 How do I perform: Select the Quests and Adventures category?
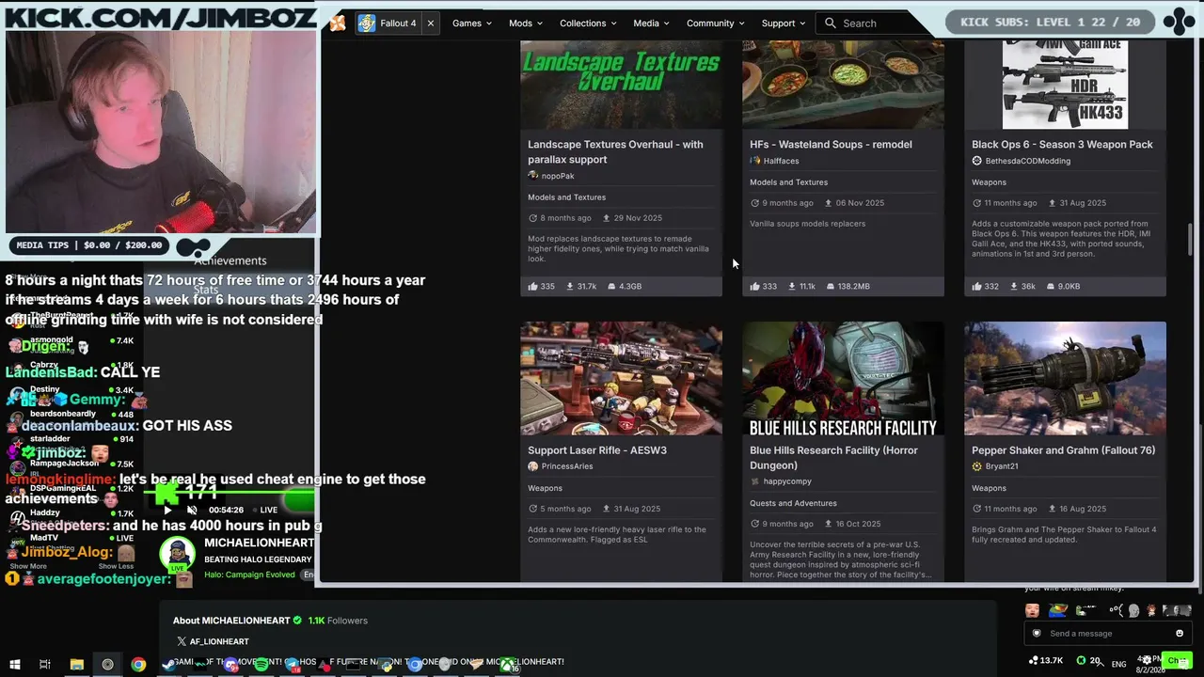793,503
